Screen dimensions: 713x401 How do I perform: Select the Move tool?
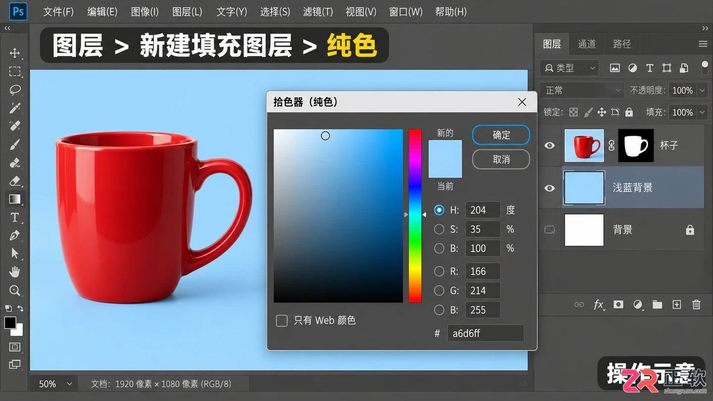point(15,53)
